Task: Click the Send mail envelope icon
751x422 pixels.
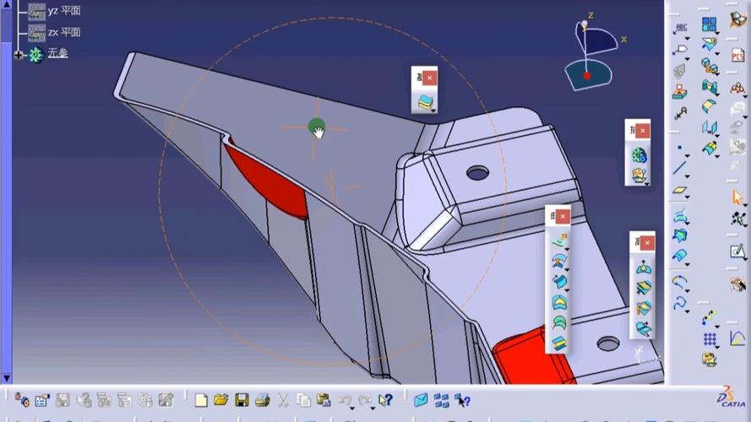Action: [421, 400]
